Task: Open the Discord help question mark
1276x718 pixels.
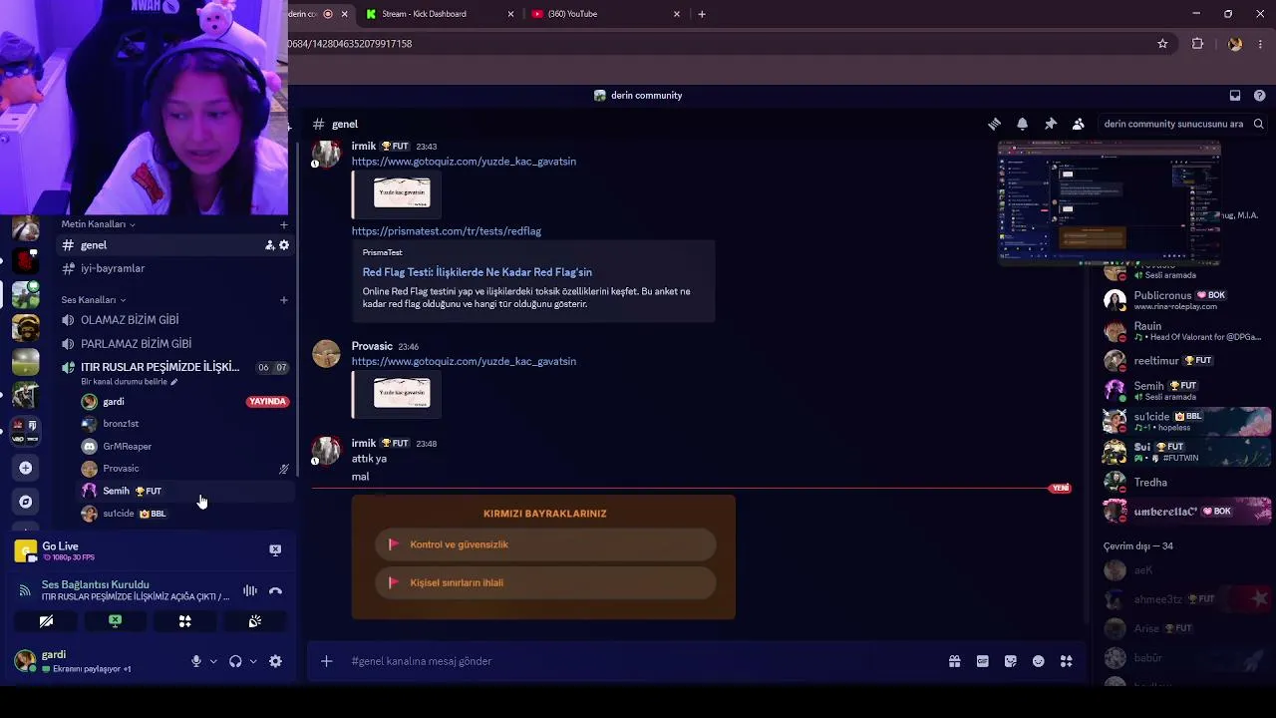Action: tap(1260, 96)
